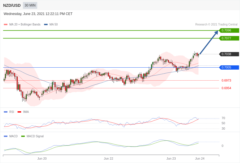Click the Research Trading Central copyright text
Image resolution: width=240 pixels, height=163 pixels.
[x=216, y=25]
